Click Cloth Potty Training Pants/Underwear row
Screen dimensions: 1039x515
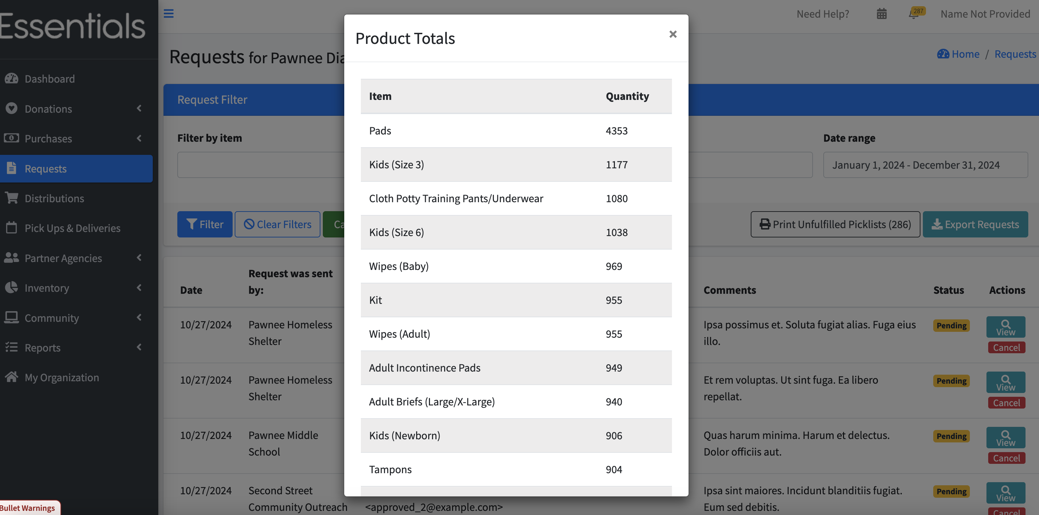pos(516,198)
